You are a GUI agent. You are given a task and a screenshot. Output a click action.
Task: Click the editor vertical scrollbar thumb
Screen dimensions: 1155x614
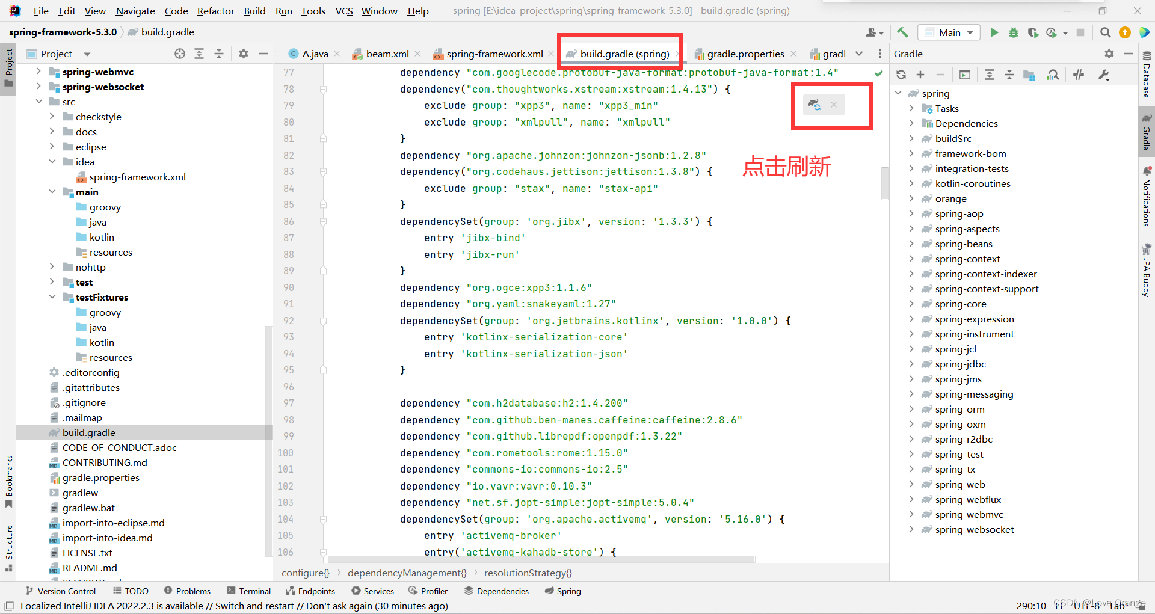pyautogui.click(x=884, y=183)
